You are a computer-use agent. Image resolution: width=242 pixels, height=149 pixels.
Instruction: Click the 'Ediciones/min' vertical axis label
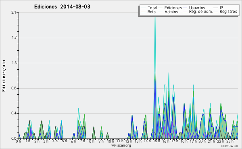coord(4,76)
